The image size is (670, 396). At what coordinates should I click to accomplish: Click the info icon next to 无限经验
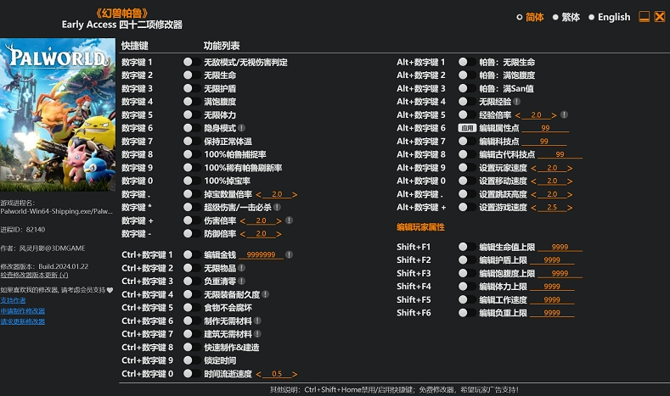pyautogui.click(x=516, y=102)
